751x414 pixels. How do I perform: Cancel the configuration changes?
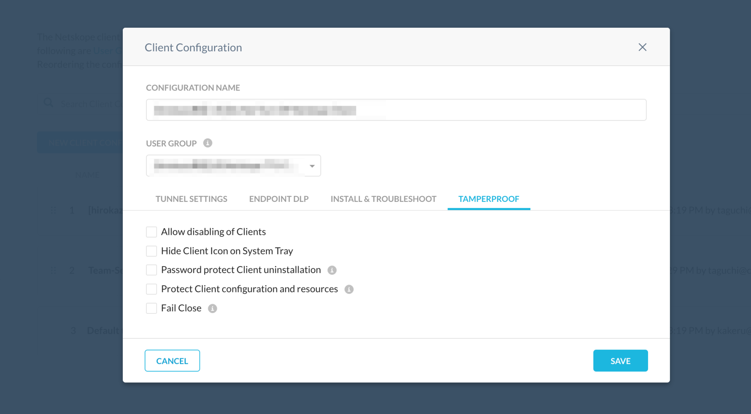point(172,360)
